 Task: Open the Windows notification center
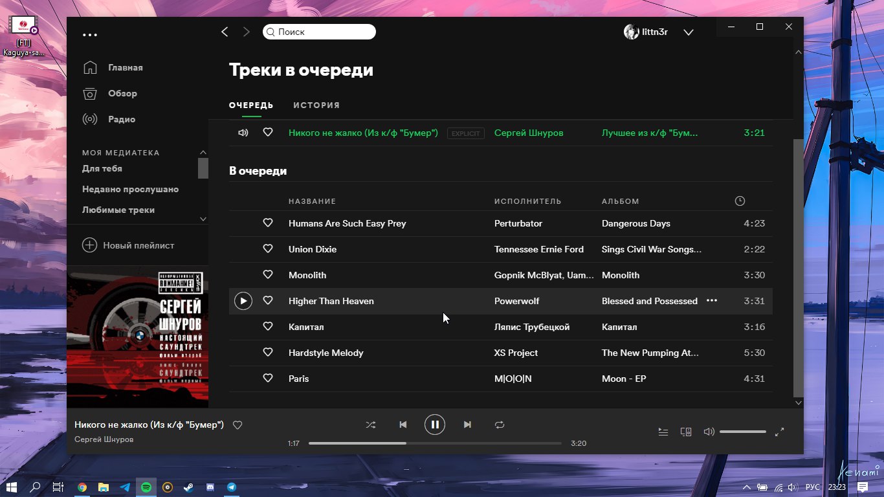[863, 487]
